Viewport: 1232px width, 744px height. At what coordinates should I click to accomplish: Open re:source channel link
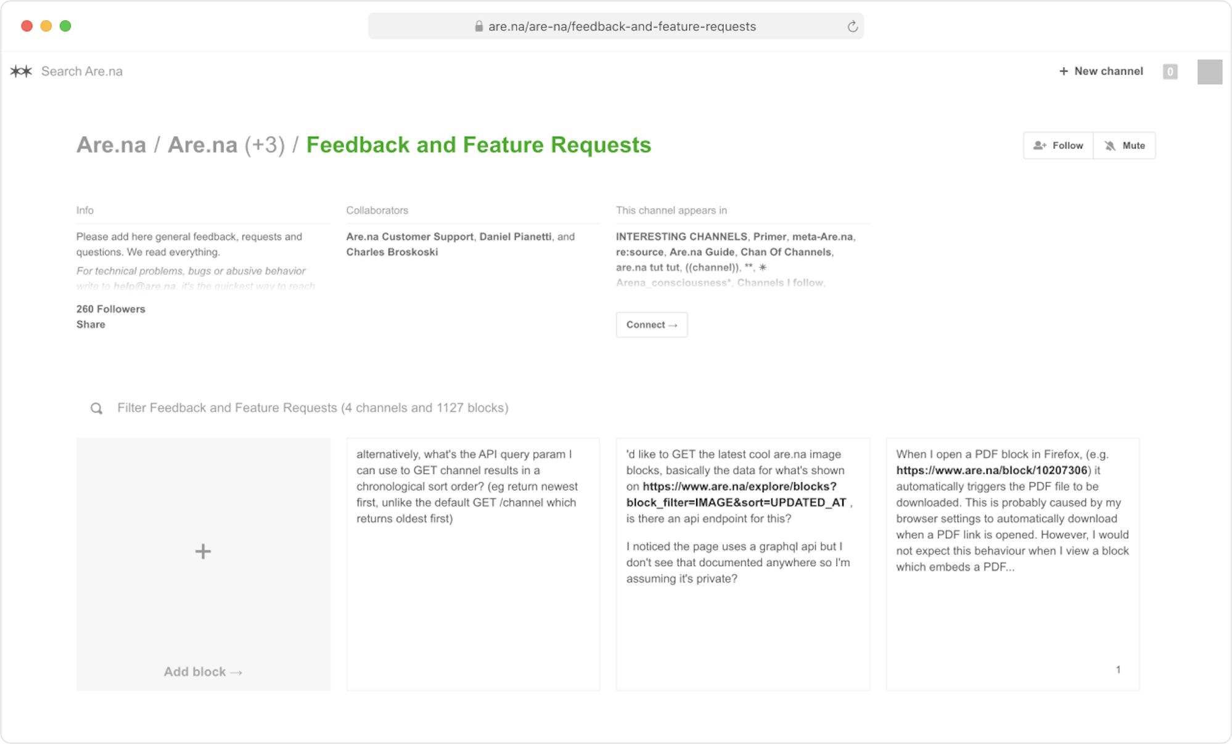coord(639,252)
